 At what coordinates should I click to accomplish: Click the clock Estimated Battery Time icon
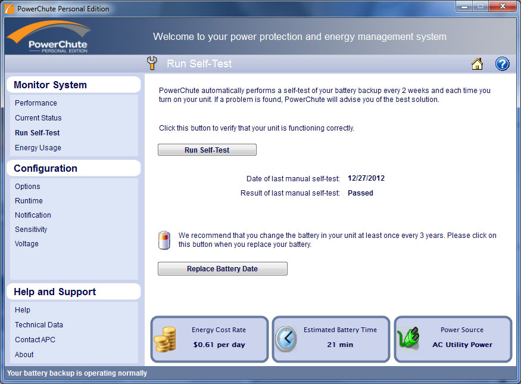point(286,339)
